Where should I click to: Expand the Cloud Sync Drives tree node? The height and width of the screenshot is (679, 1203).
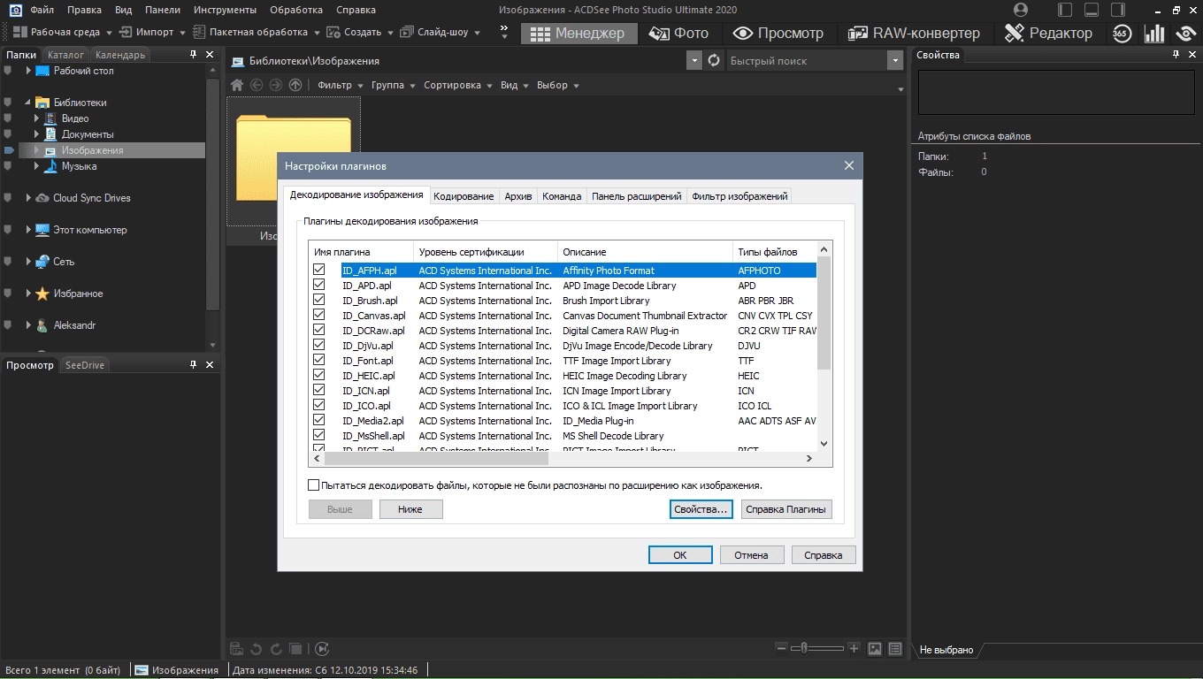29,198
